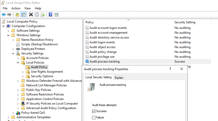Expand the User Rights Assignment node

coord(23,72)
